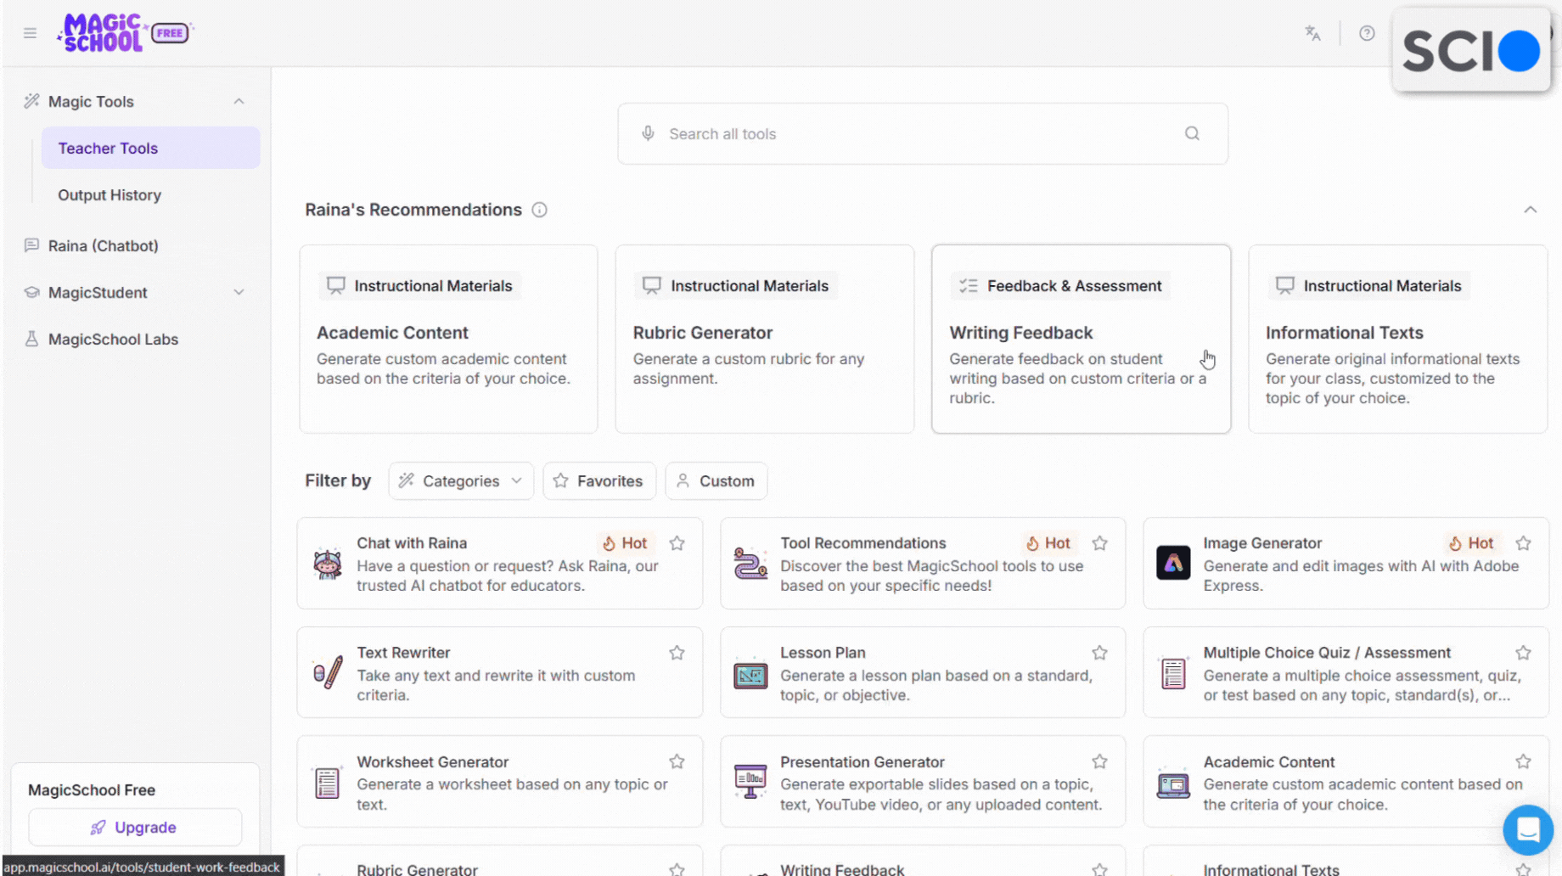This screenshot has width=1562, height=876.
Task: Open the language translation icon
Action: 1312,33
